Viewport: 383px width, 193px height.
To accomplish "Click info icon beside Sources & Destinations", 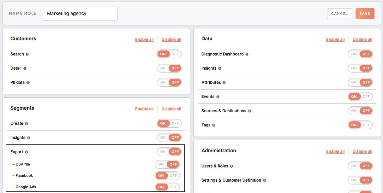I will click(x=250, y=111).
